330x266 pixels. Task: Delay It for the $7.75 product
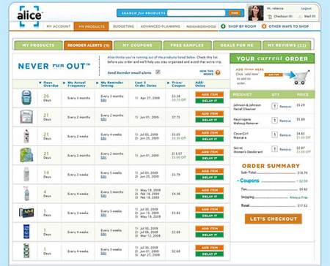210,120
